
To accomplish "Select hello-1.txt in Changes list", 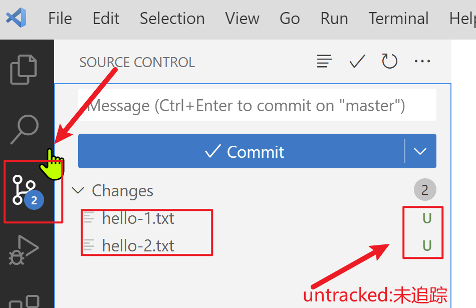I will pyautogui.click(x=138, y=218).
